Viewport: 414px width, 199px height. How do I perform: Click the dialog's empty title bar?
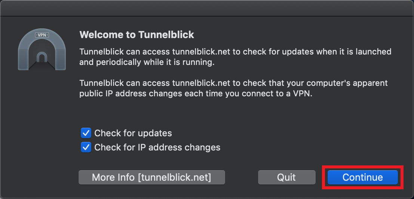click(207, 9)
